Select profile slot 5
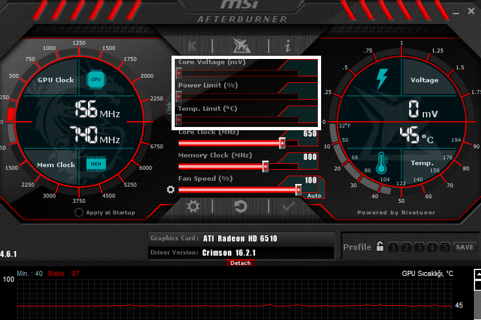 point(445,247)
